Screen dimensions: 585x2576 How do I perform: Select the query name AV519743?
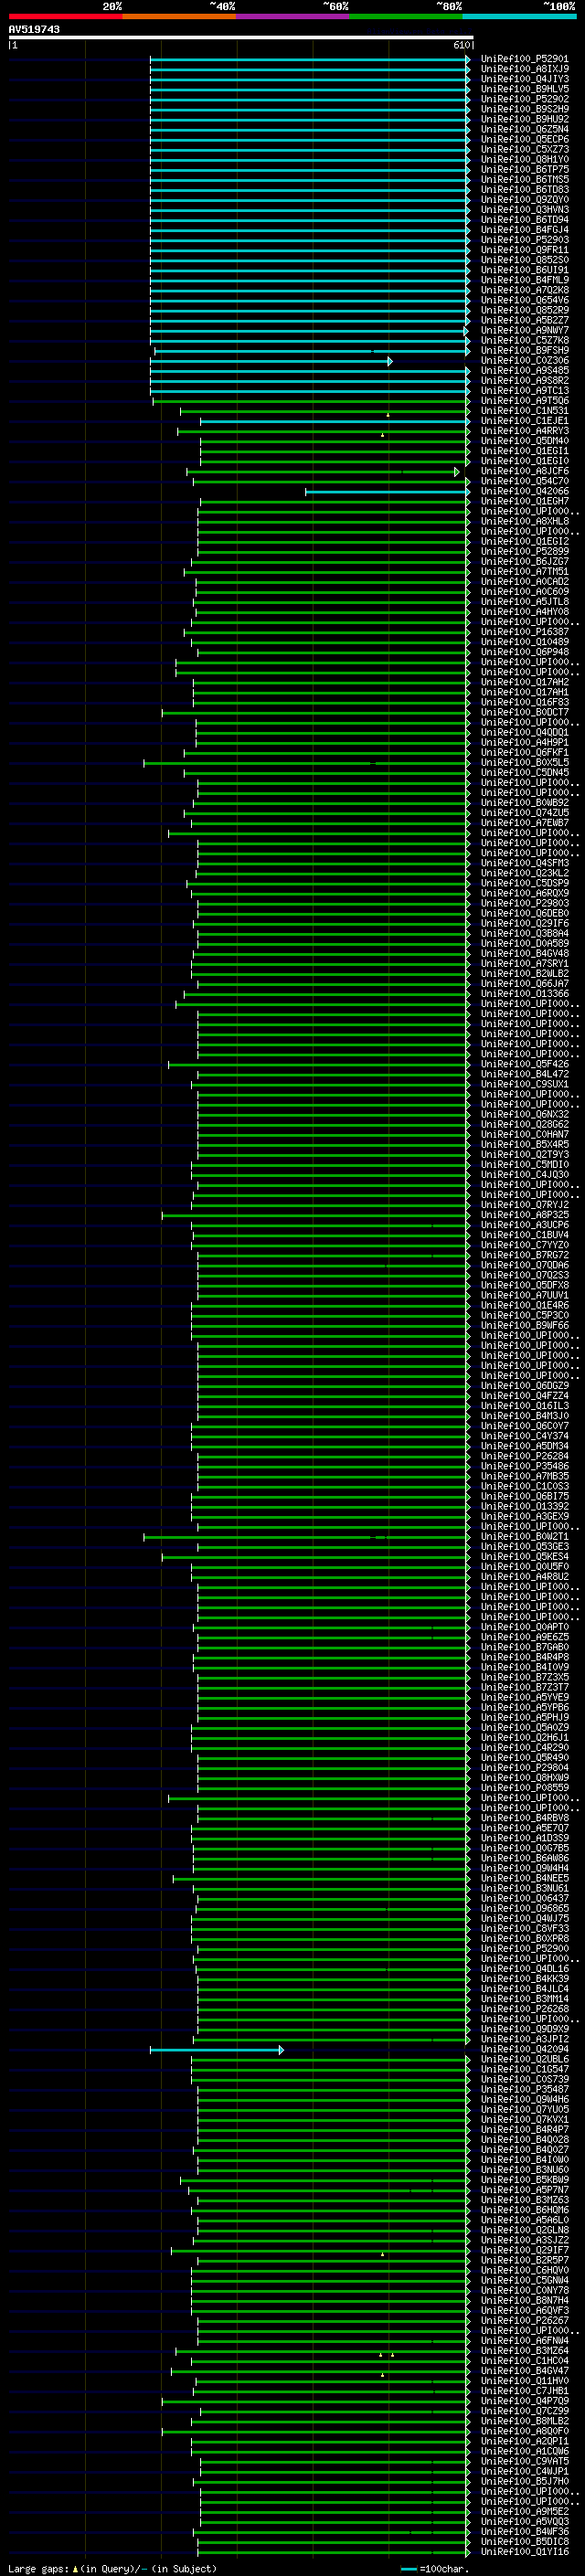click(x=34, y=29)
